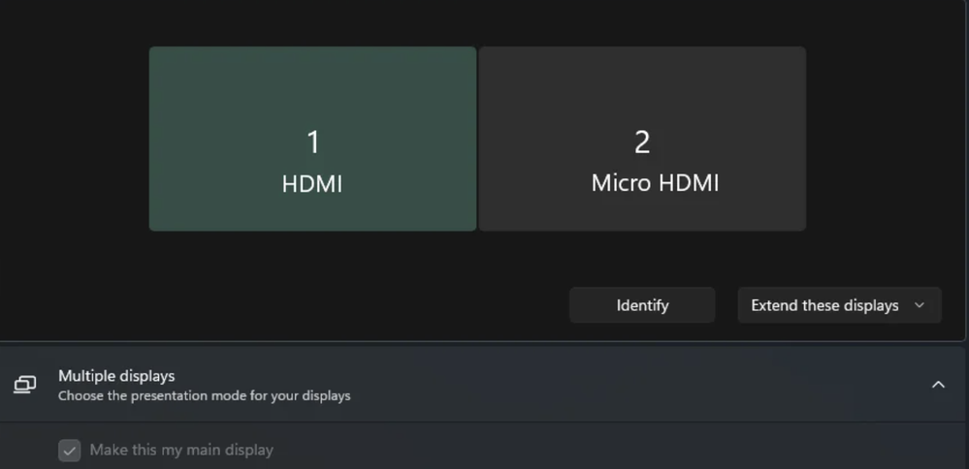Toggle Make this my main display checkbox
969x469 pixels.
[x=69, y=451]
